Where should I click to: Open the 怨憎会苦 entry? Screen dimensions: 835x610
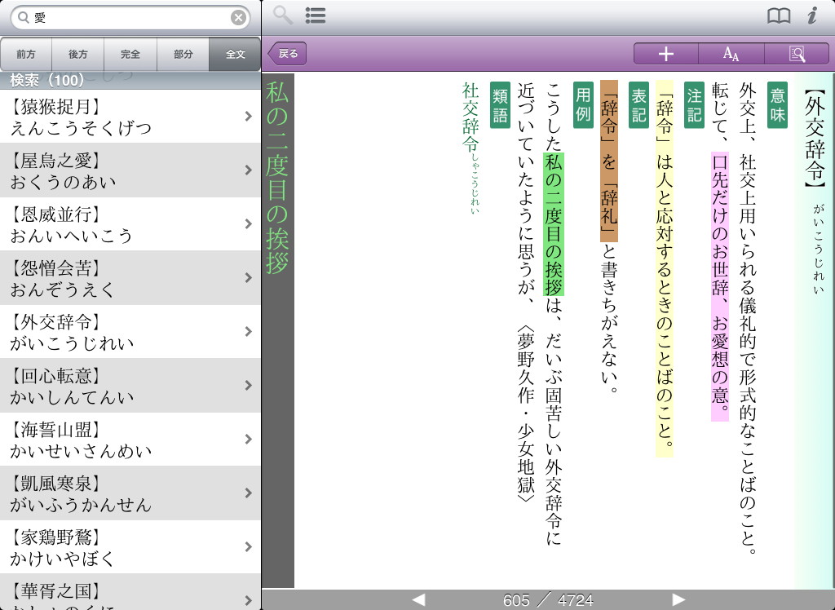tap(130, 278)
